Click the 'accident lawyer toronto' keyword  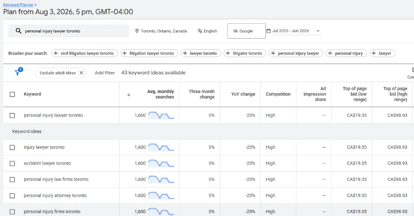tap(47, 163)
